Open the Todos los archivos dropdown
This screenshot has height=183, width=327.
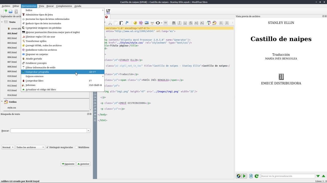pyautogui.click(x=30, y=147)
